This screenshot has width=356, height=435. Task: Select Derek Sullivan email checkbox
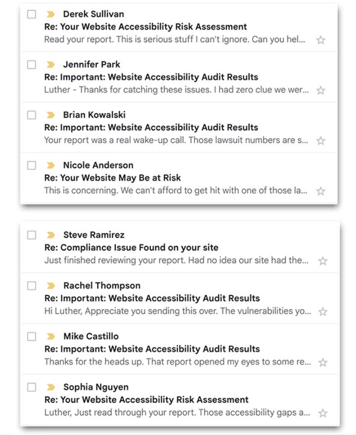(x=32, y=14)
